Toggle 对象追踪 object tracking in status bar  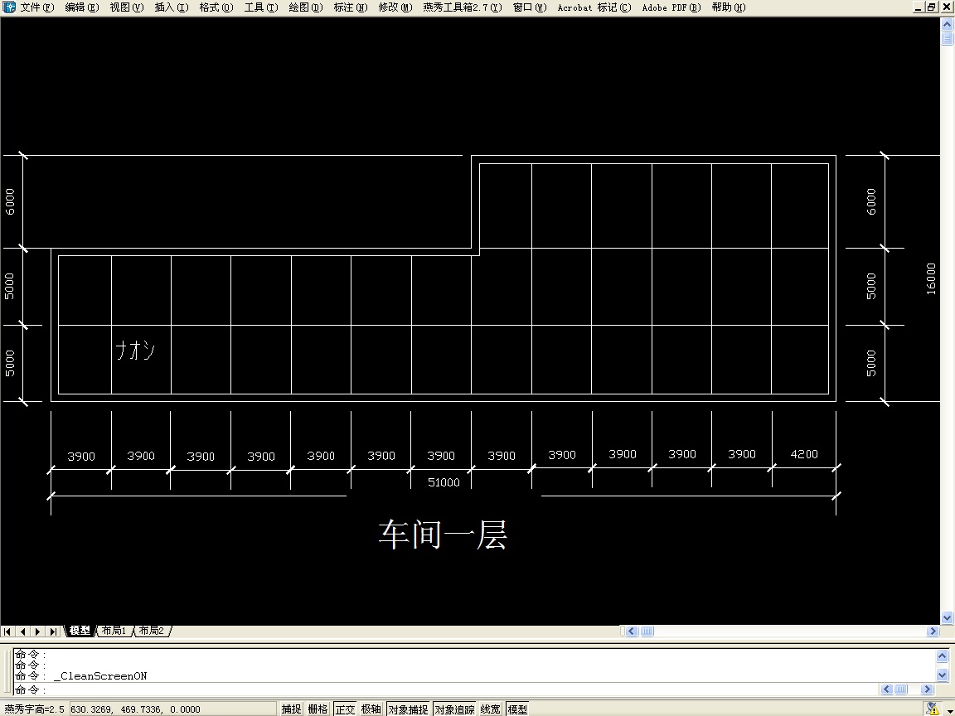point(454,709)
